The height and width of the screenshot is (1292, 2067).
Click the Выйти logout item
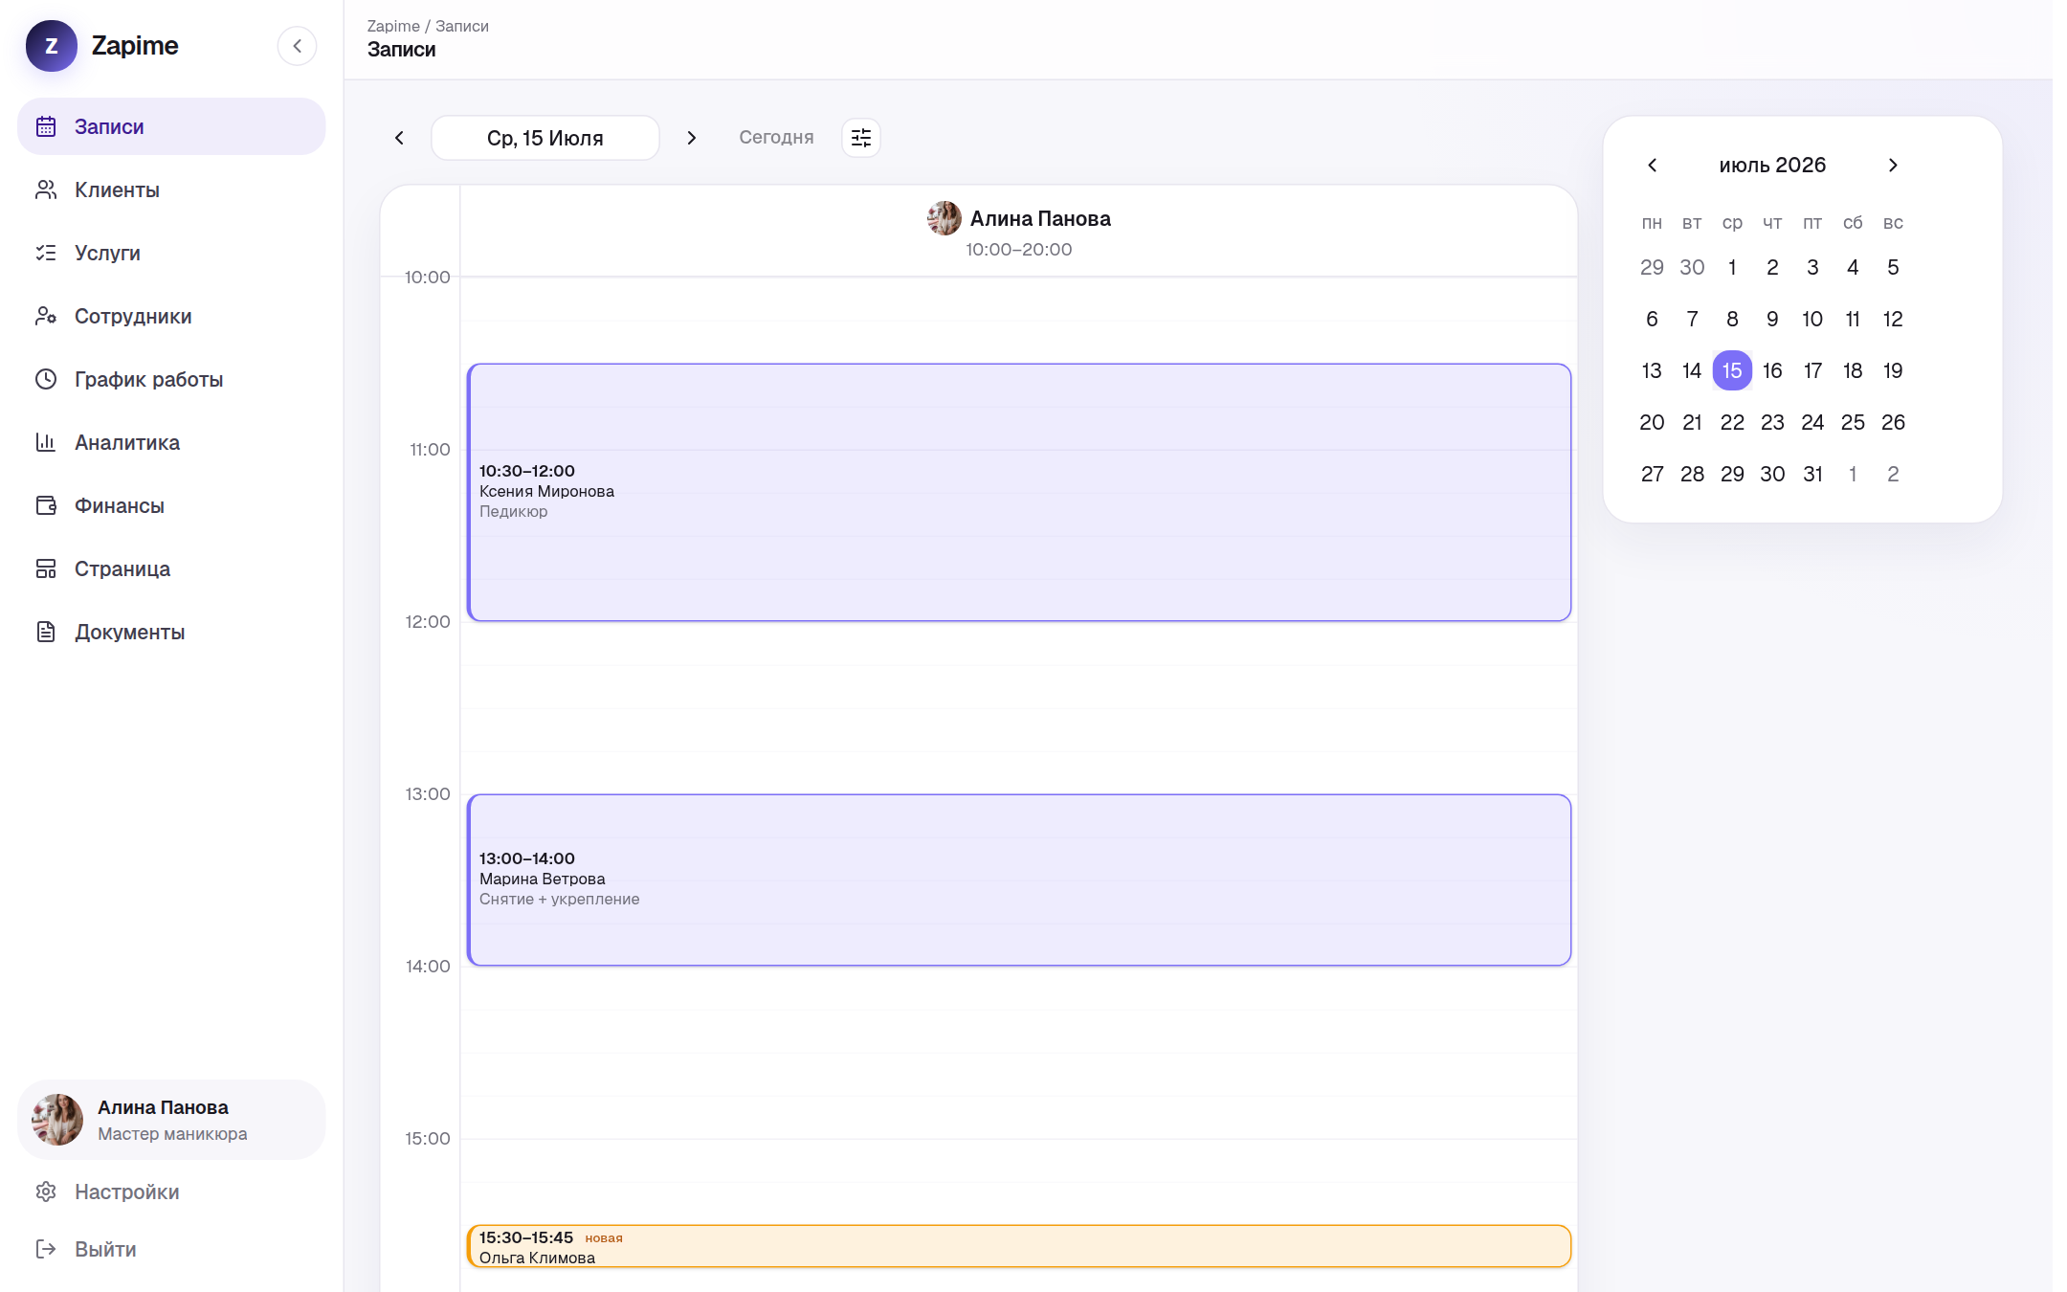click(x=171, y=1249)
